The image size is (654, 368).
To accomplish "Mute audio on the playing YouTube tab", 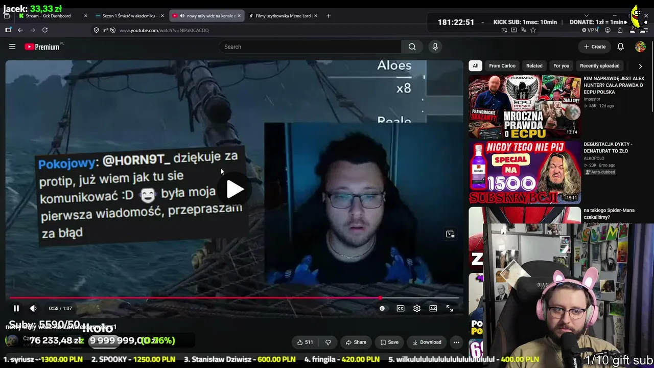I will tap(182, 16).
